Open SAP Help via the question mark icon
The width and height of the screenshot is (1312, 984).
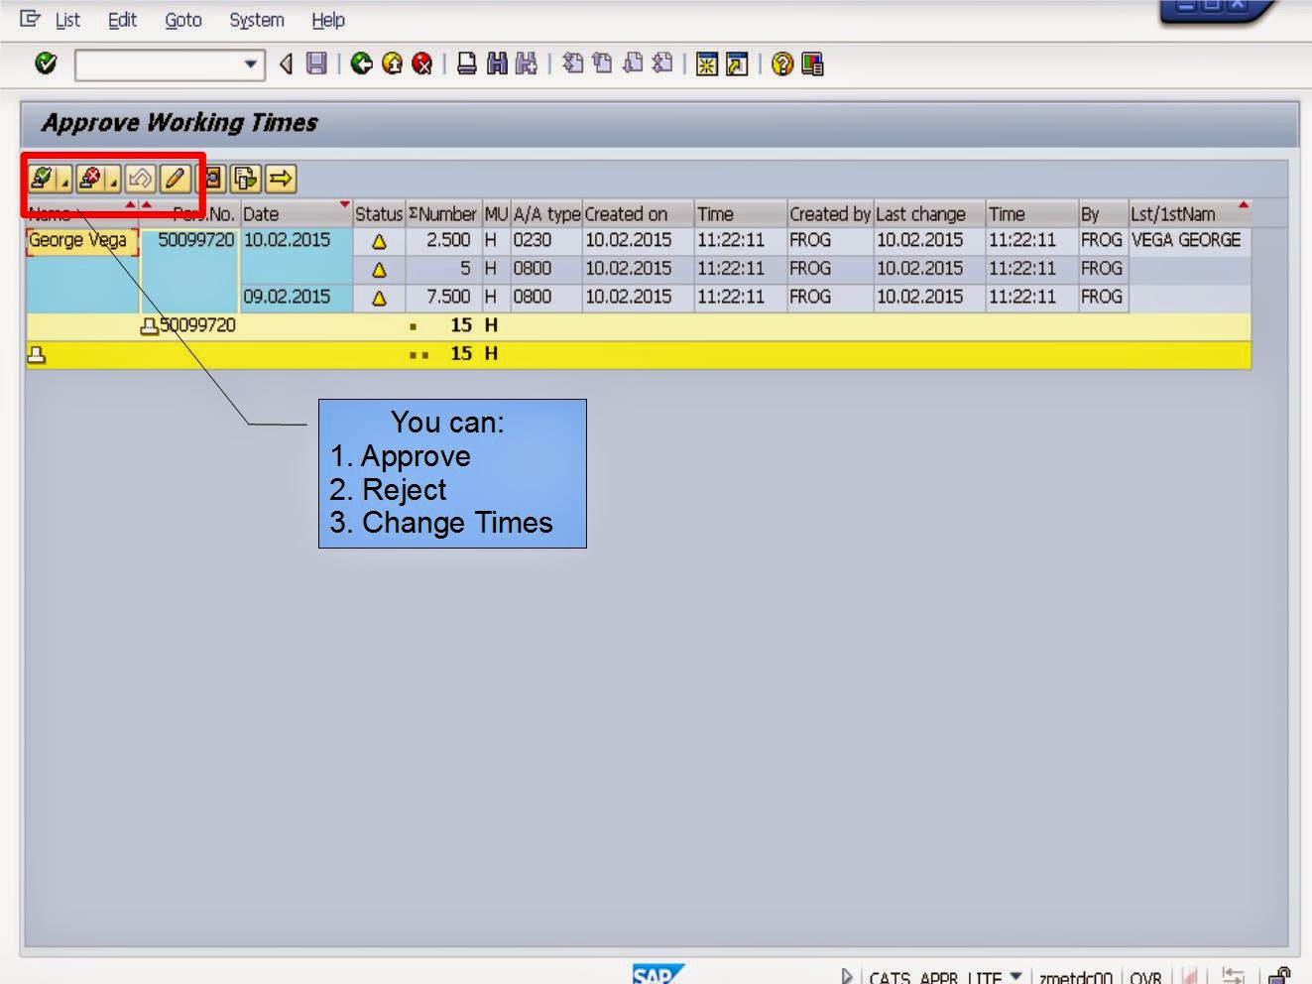[781, 64]
